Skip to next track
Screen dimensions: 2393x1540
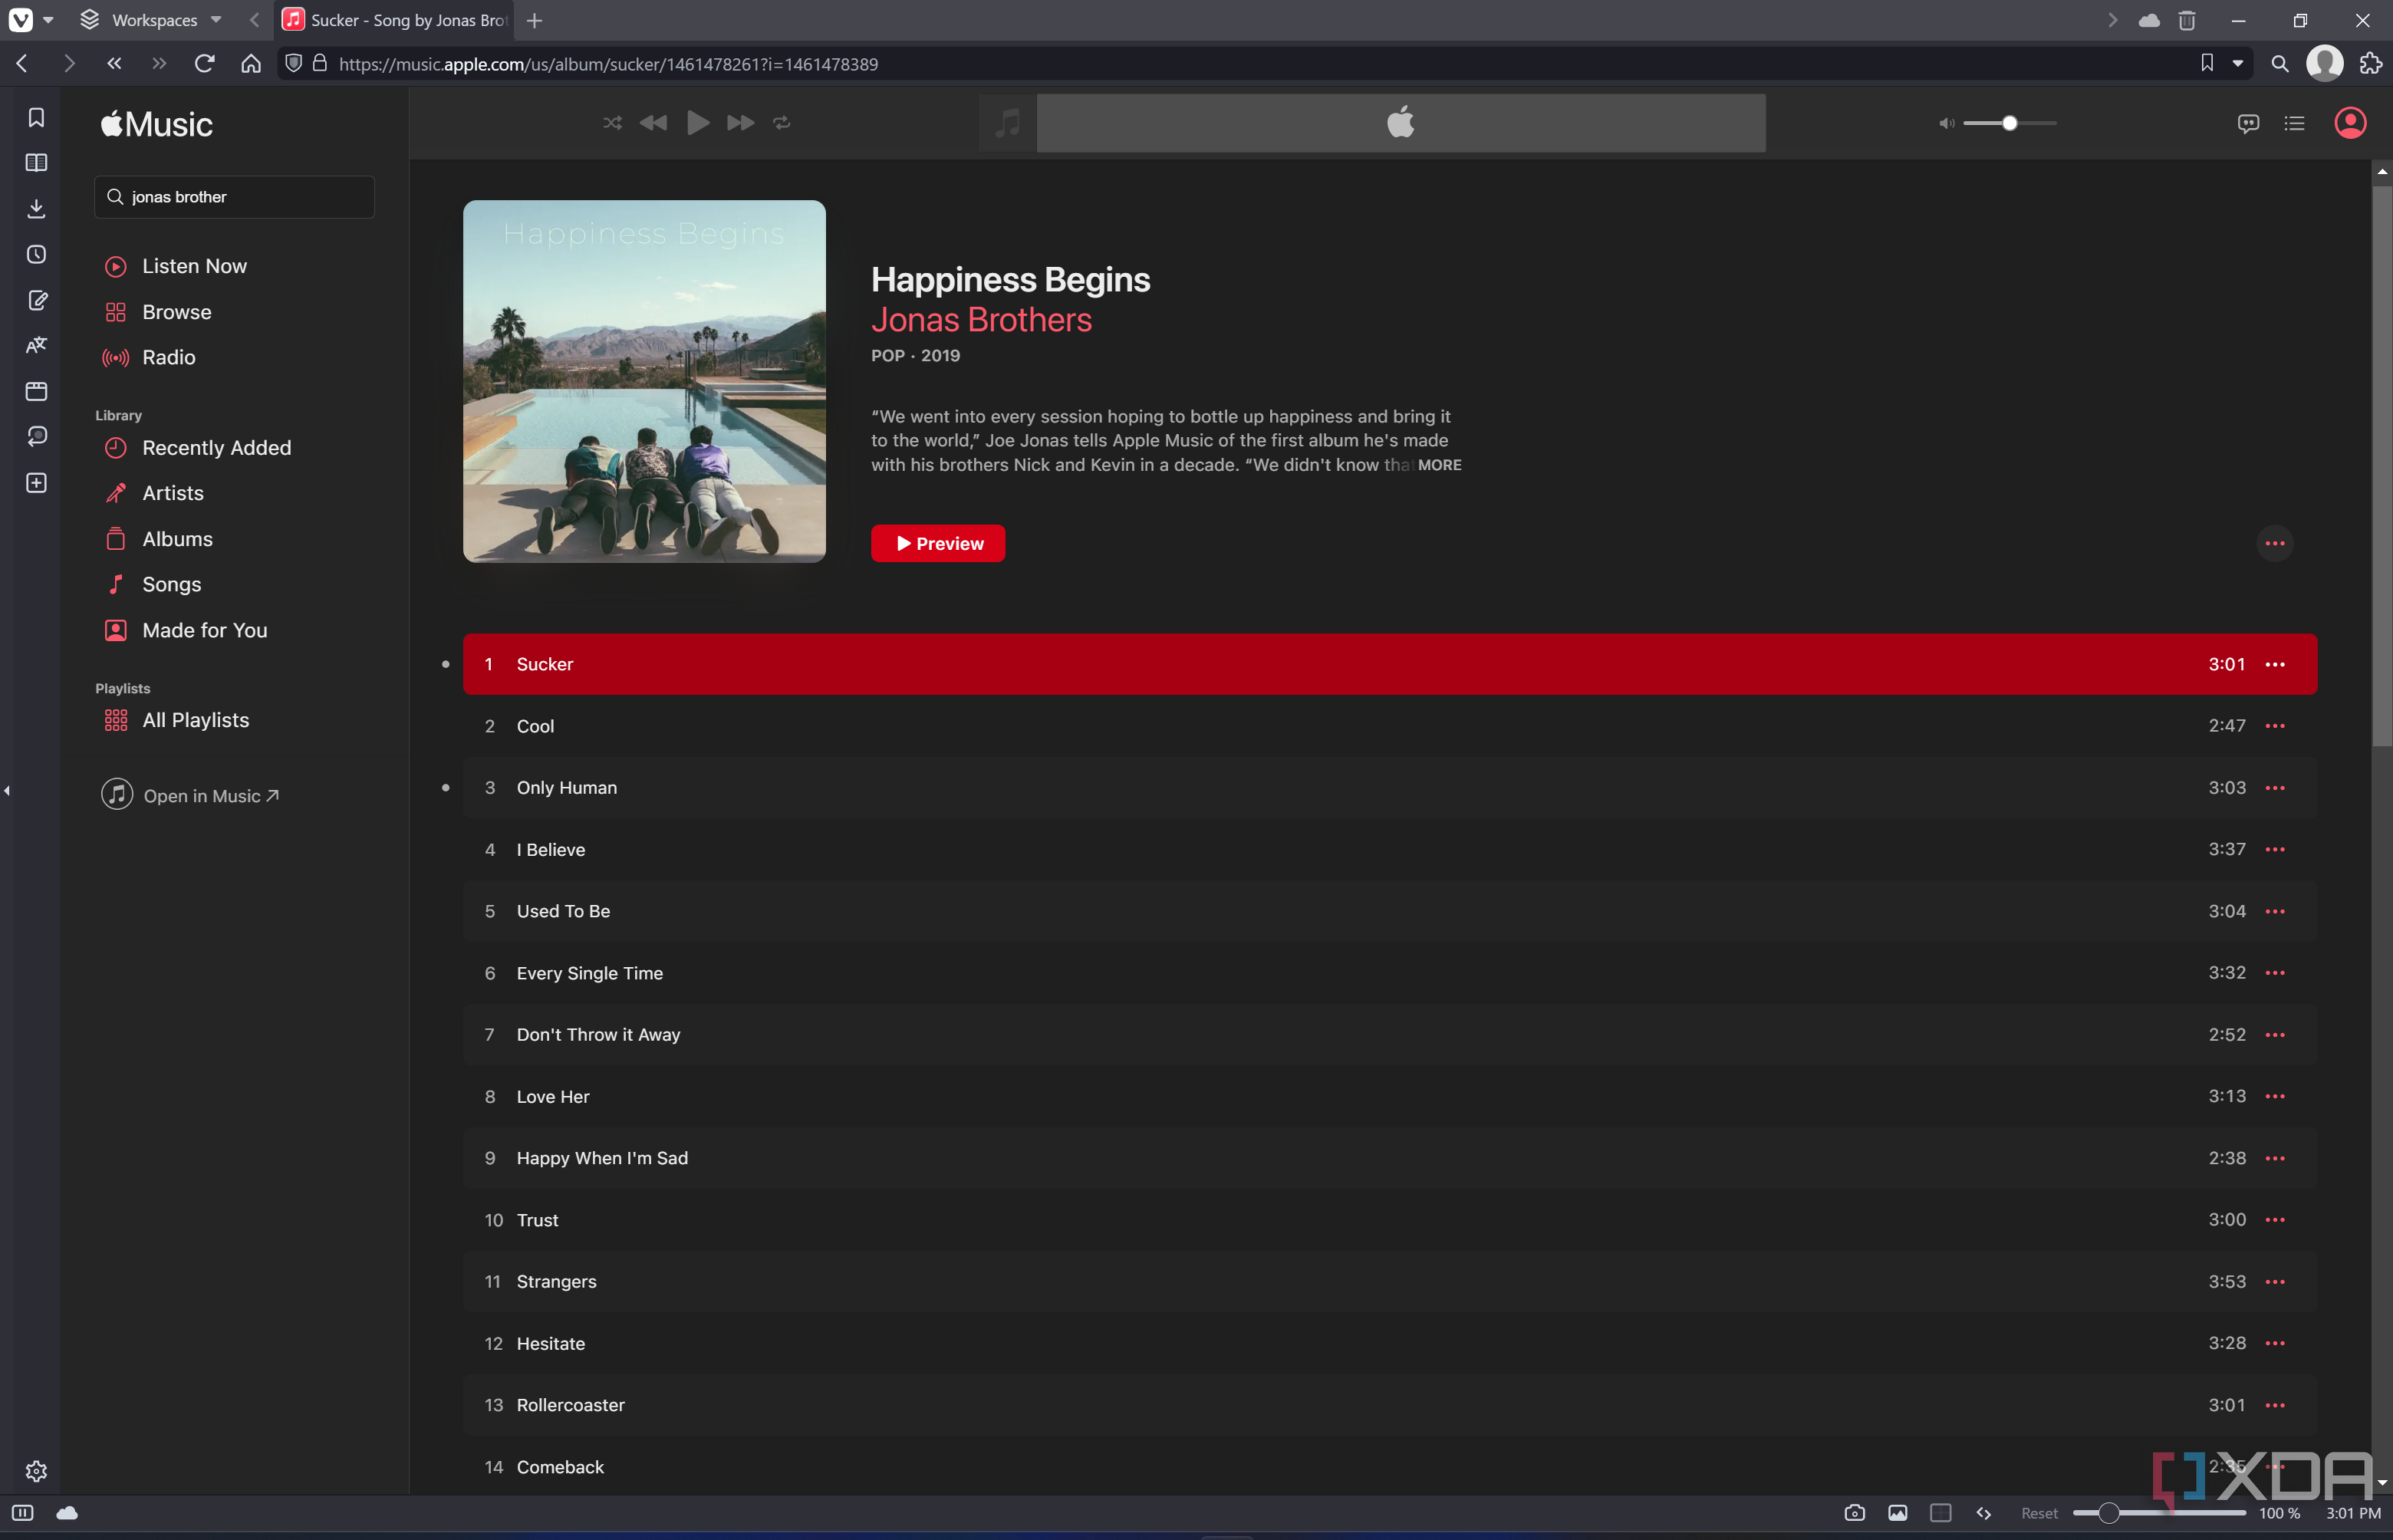tap(740, 122)
